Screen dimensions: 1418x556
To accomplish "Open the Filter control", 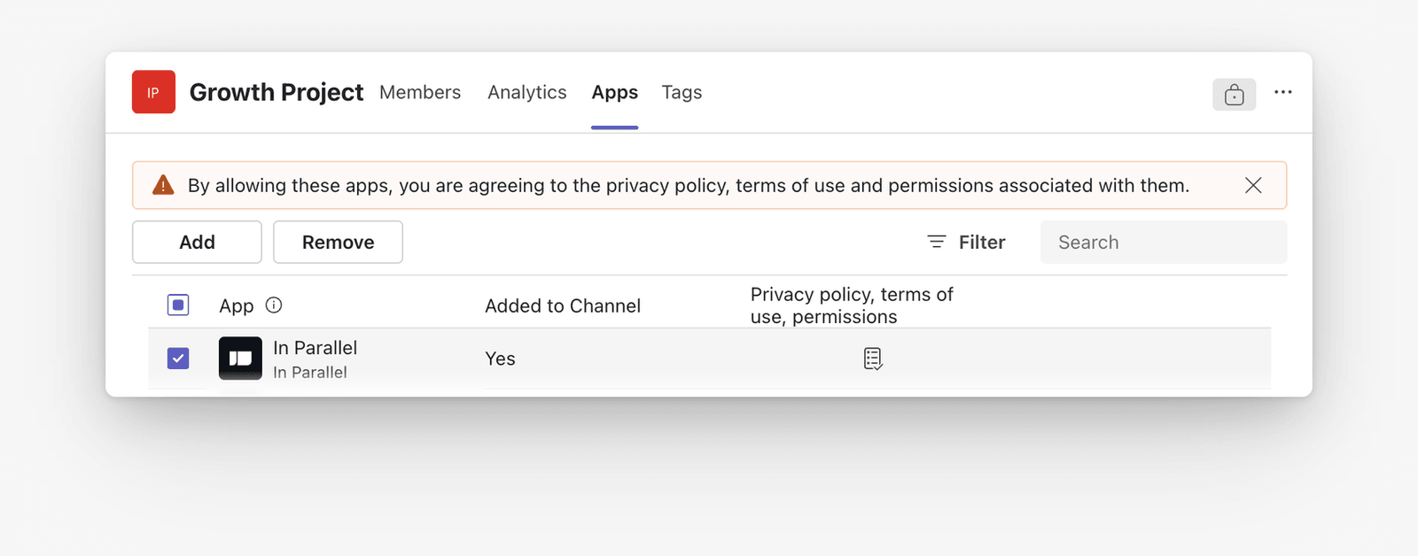I will point(966,242).
